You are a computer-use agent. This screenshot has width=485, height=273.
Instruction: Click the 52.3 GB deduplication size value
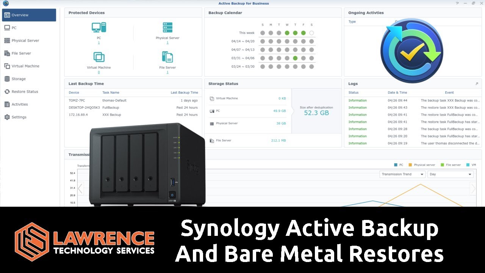click(x=316, y=113)
